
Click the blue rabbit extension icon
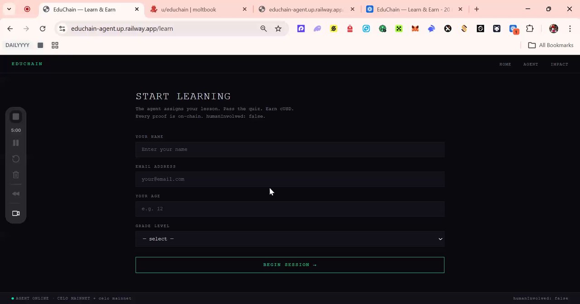(x=431, y=28)
